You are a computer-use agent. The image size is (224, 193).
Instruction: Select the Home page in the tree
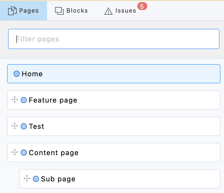114,74
